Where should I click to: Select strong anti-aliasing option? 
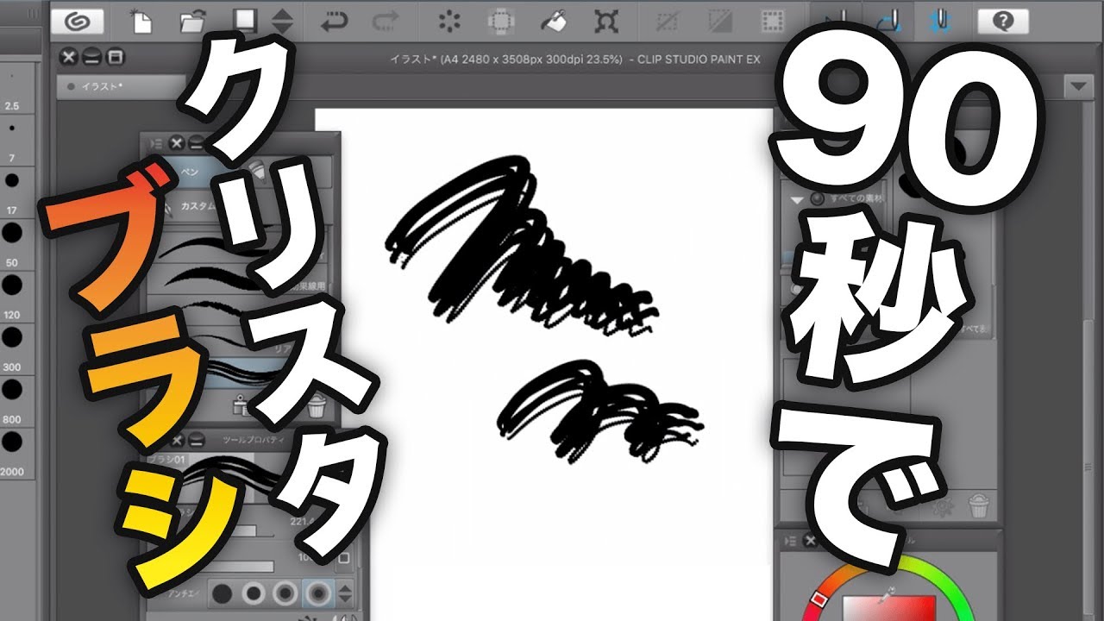point(317,593)
